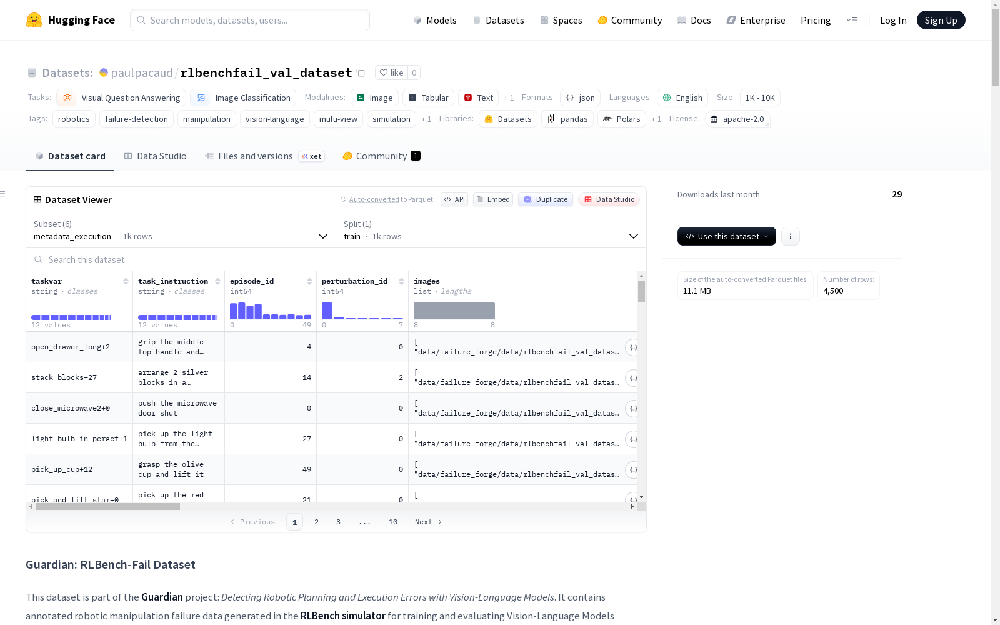
Task: Open the navigation more-menu icon
Action: (x=852, y=20)
